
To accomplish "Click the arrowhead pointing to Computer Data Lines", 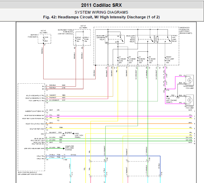I will 64,148.
